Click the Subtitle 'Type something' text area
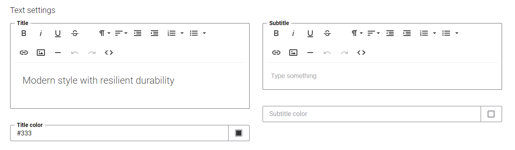 (x=382, y=76)
